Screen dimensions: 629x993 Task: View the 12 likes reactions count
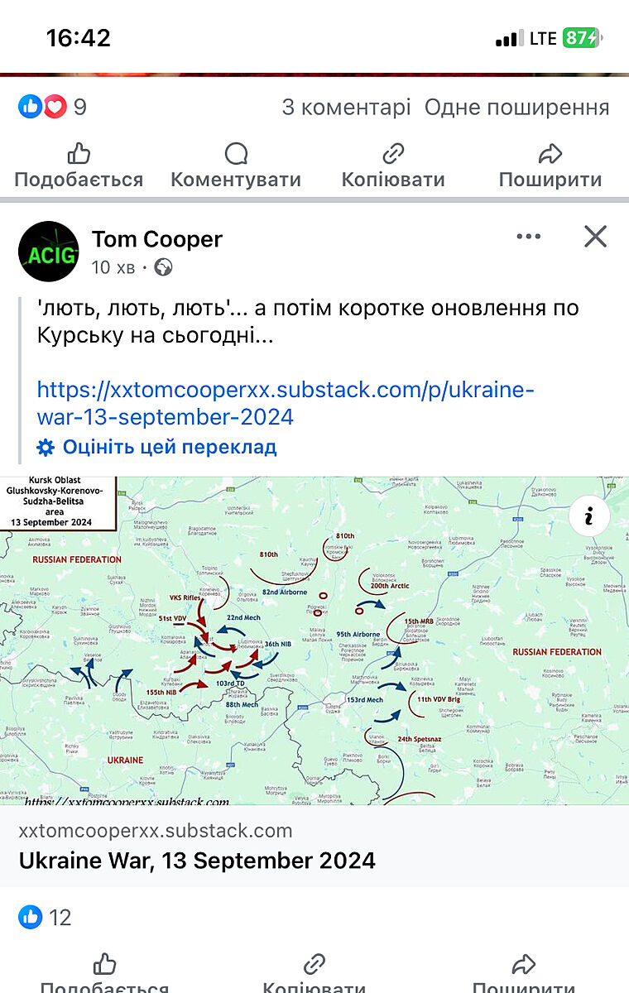[x=45, y=917]
